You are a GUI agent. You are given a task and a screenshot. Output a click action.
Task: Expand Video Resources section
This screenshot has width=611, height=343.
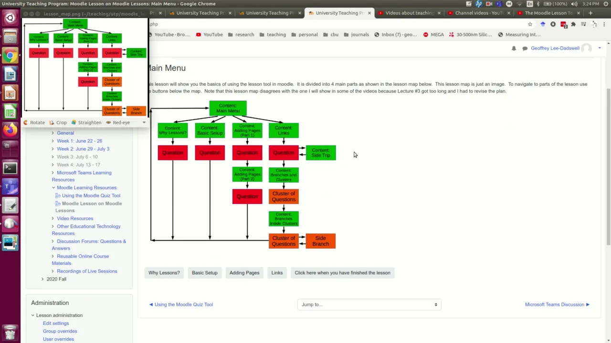(53, 218)
